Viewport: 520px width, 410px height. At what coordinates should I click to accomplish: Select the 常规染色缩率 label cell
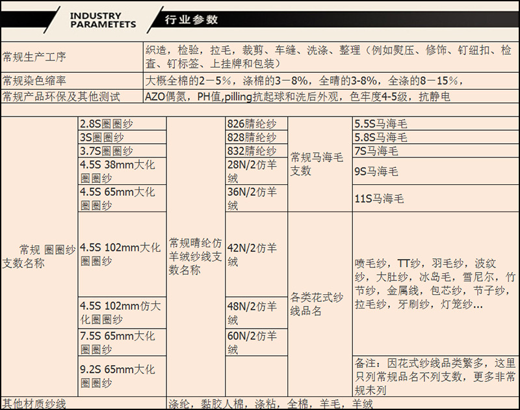tap(72, 81)
